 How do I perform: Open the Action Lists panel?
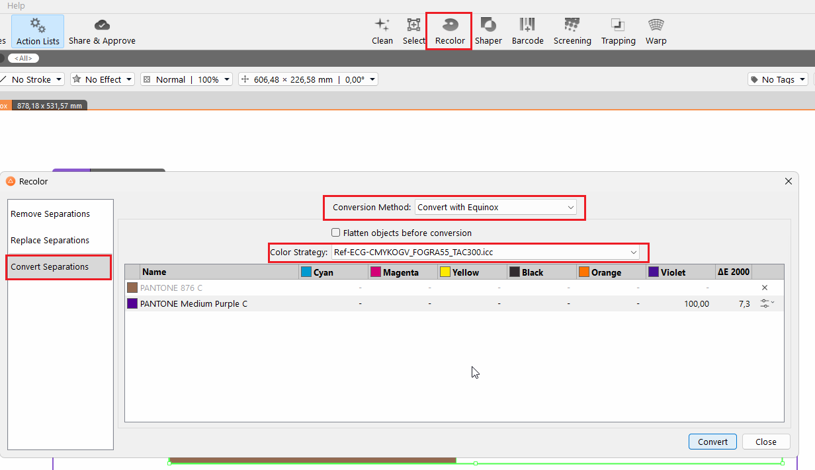pos(37,31)
